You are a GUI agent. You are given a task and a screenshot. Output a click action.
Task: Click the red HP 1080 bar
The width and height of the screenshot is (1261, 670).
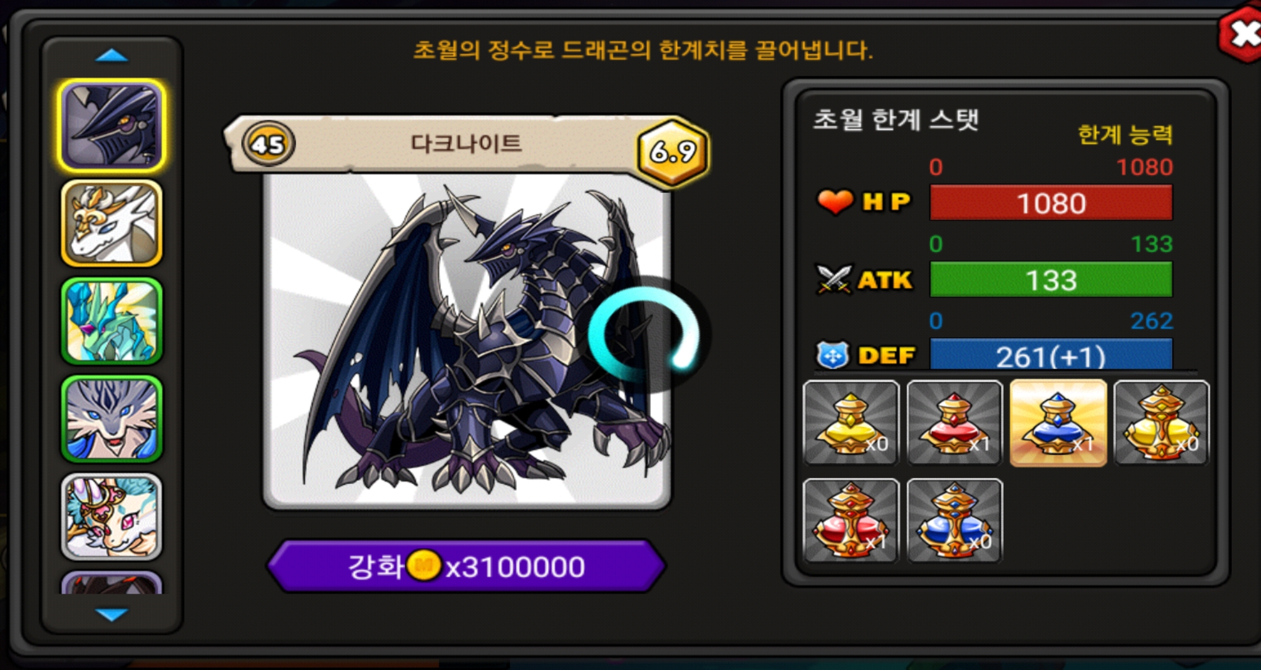pos(1051,203)
